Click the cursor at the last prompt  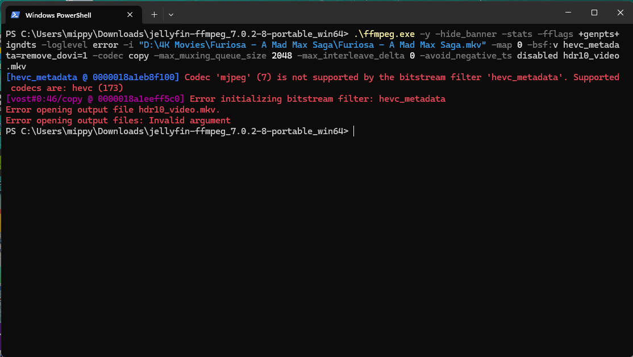point(353,131)
